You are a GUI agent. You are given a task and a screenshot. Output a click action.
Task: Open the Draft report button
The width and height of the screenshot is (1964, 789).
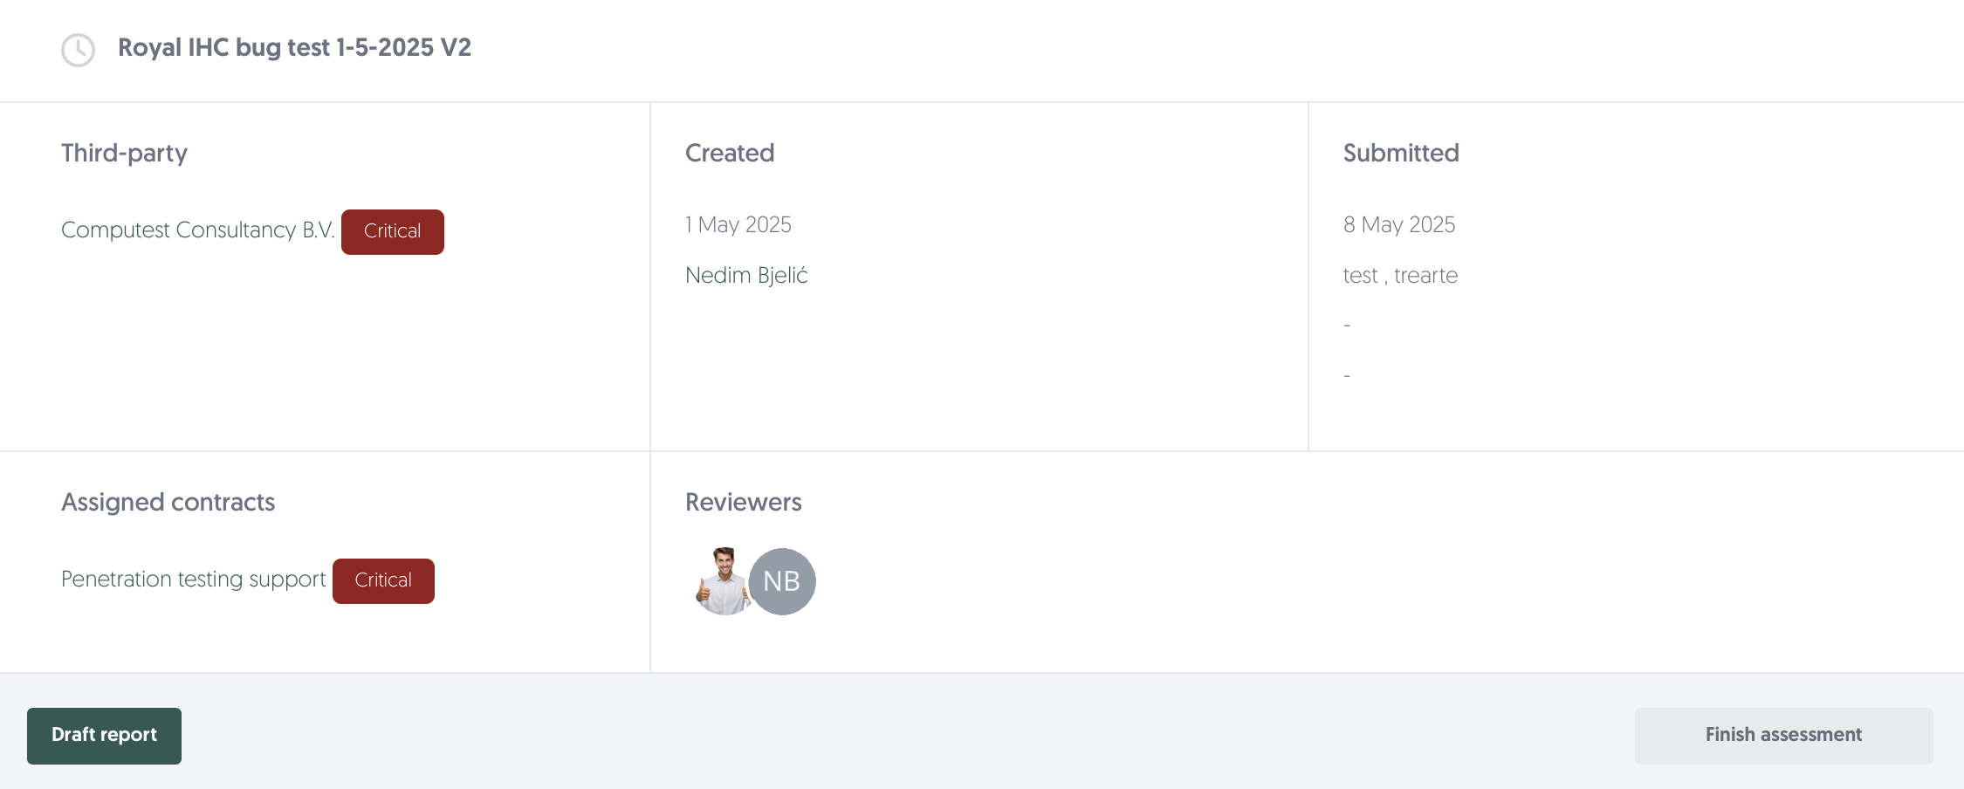(x=104, y=736)
